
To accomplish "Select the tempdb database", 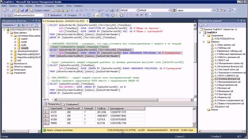I will [24, 48].
